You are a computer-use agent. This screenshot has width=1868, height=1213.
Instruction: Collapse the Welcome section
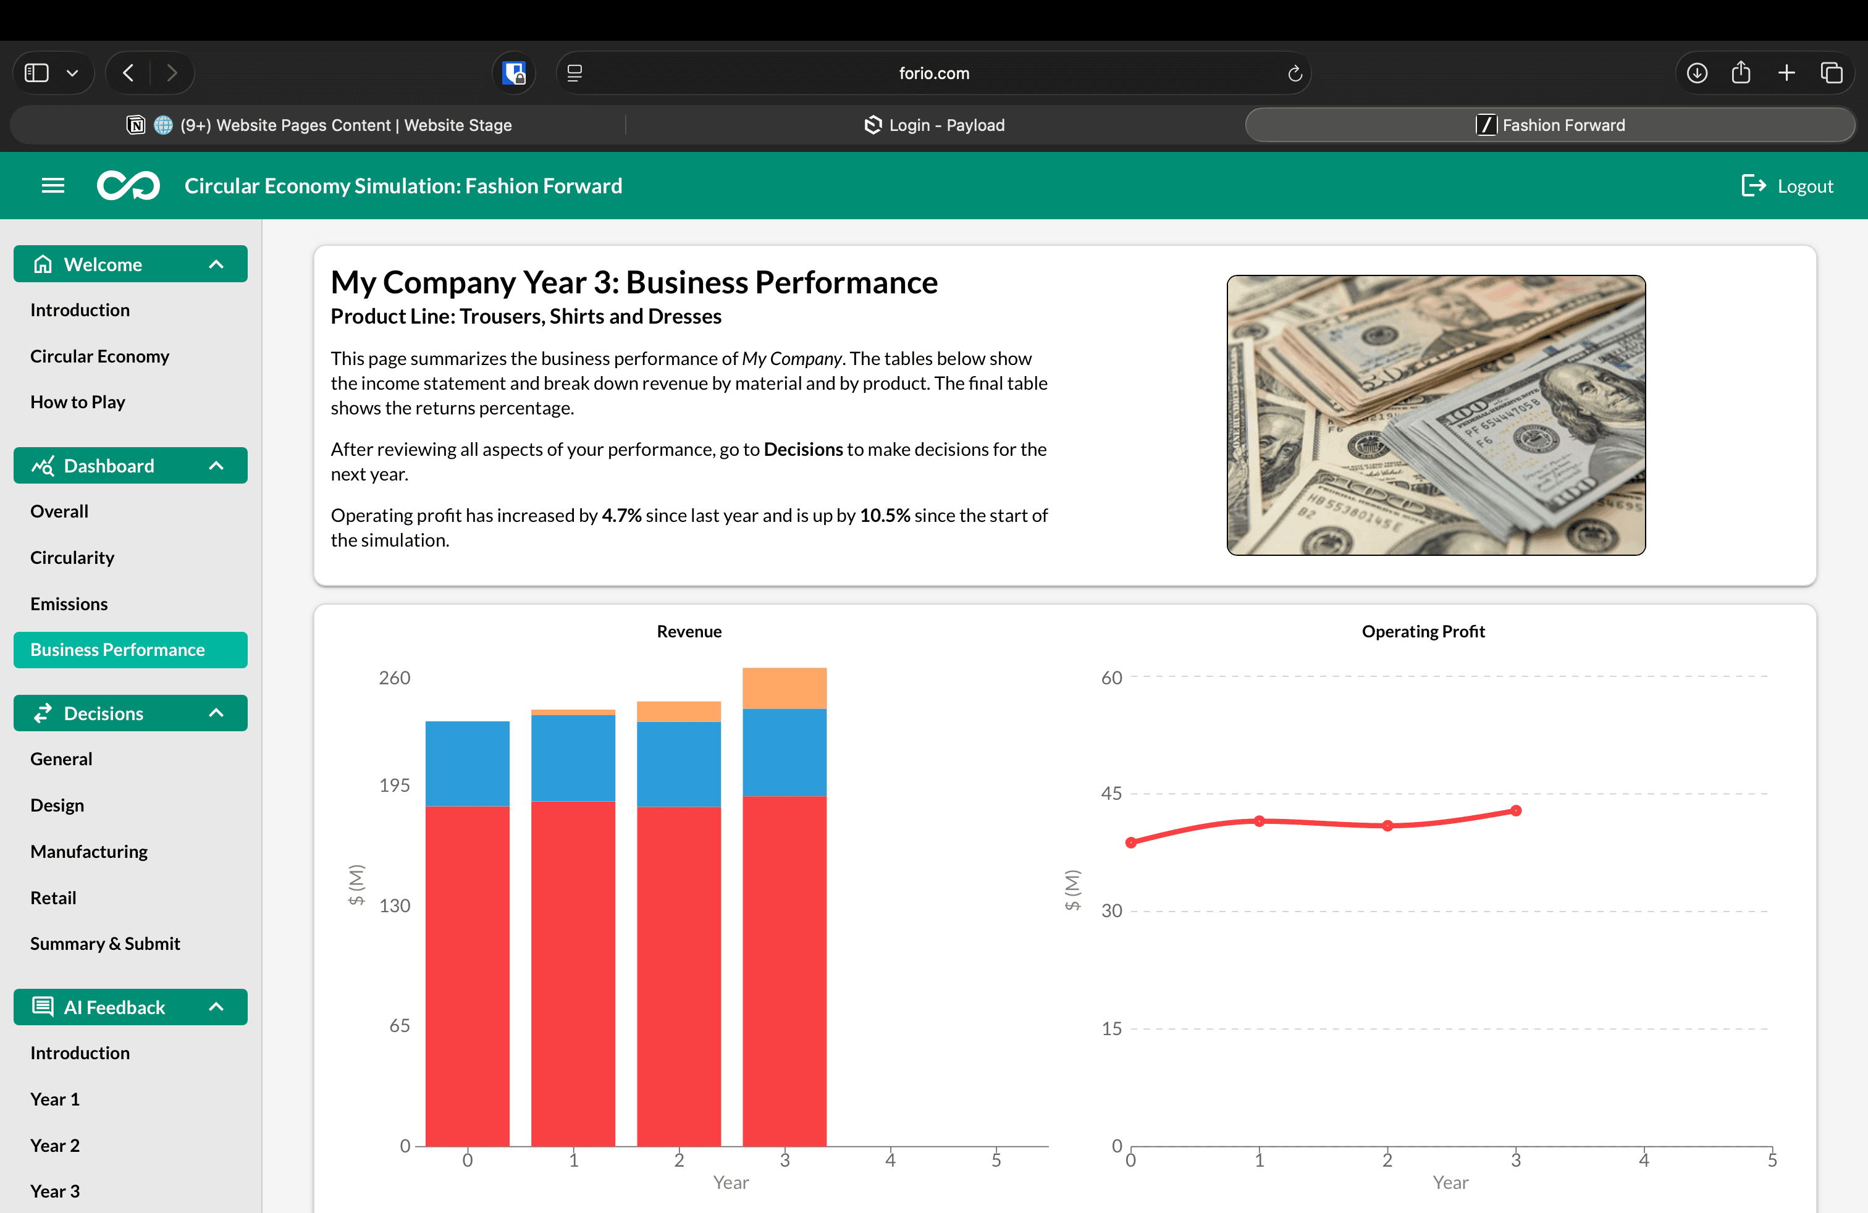tap(217, 264)
